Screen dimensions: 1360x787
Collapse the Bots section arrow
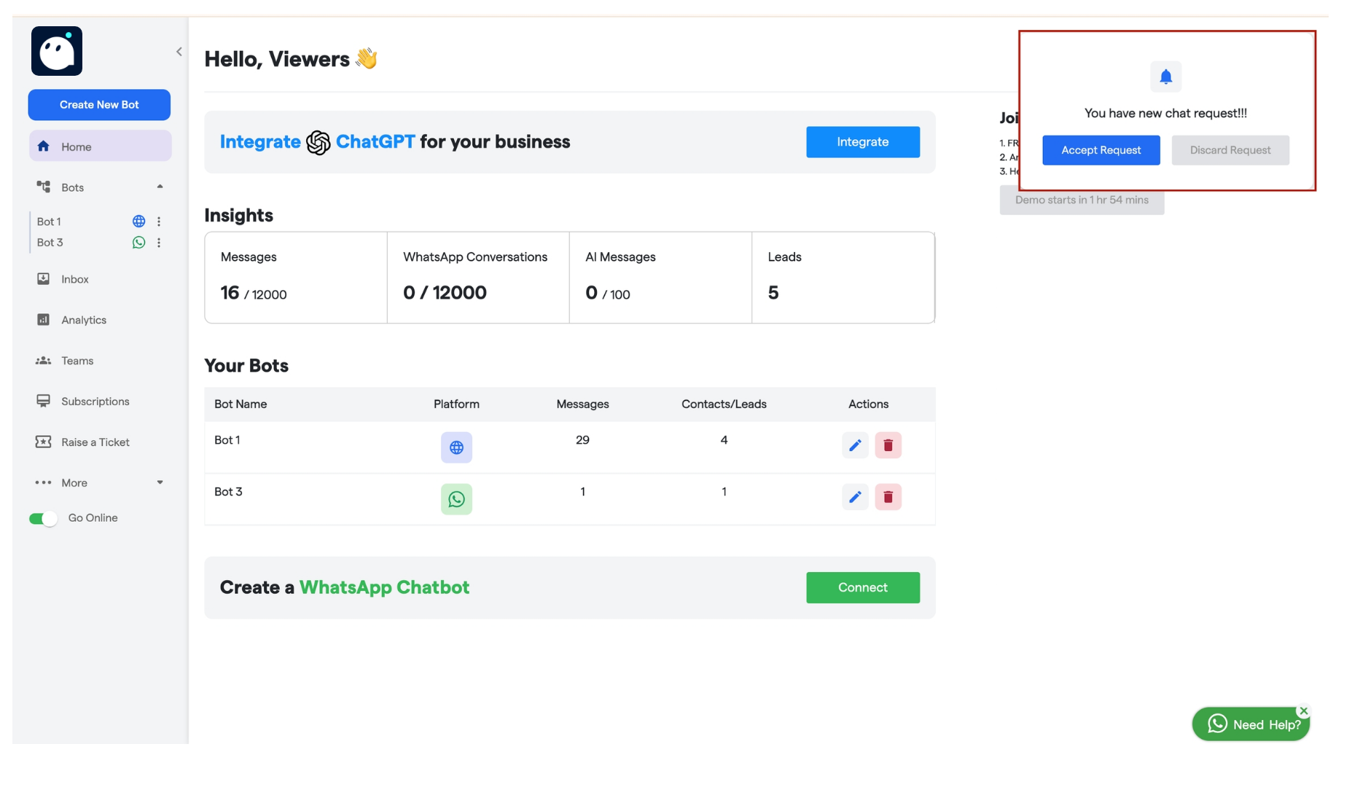(160, 187)
